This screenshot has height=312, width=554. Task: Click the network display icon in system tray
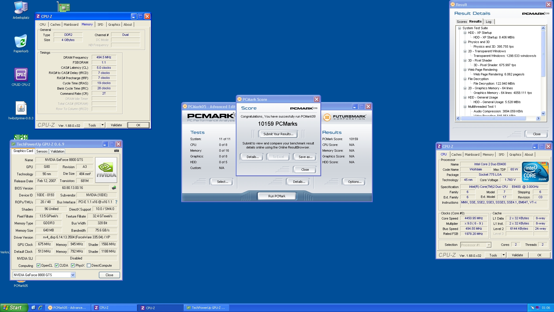[537, 308]
